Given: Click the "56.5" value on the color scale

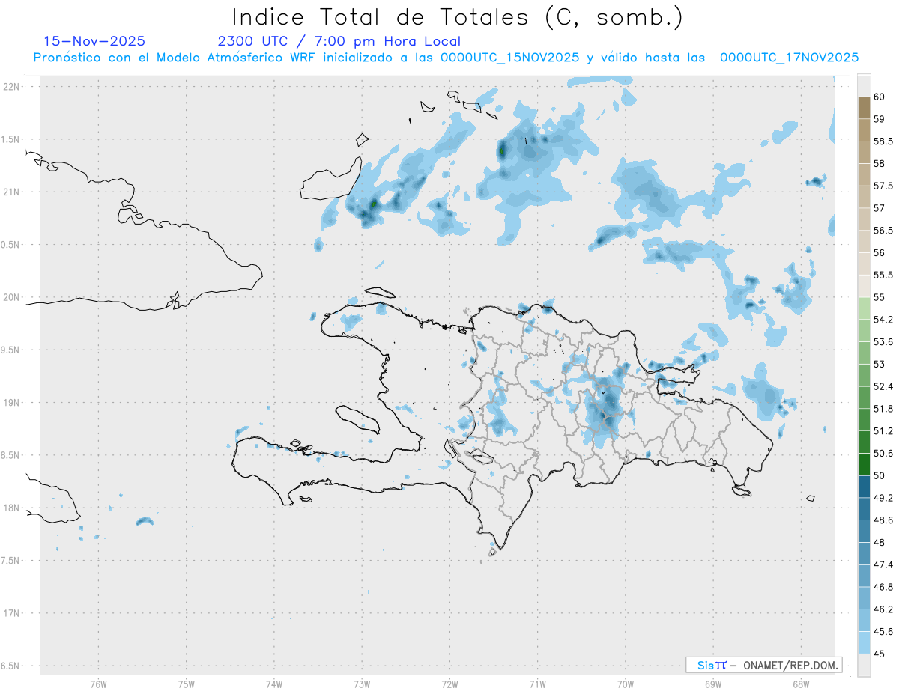Looking at the screenshot, I should pyautogui.click(x=883, y=231).
